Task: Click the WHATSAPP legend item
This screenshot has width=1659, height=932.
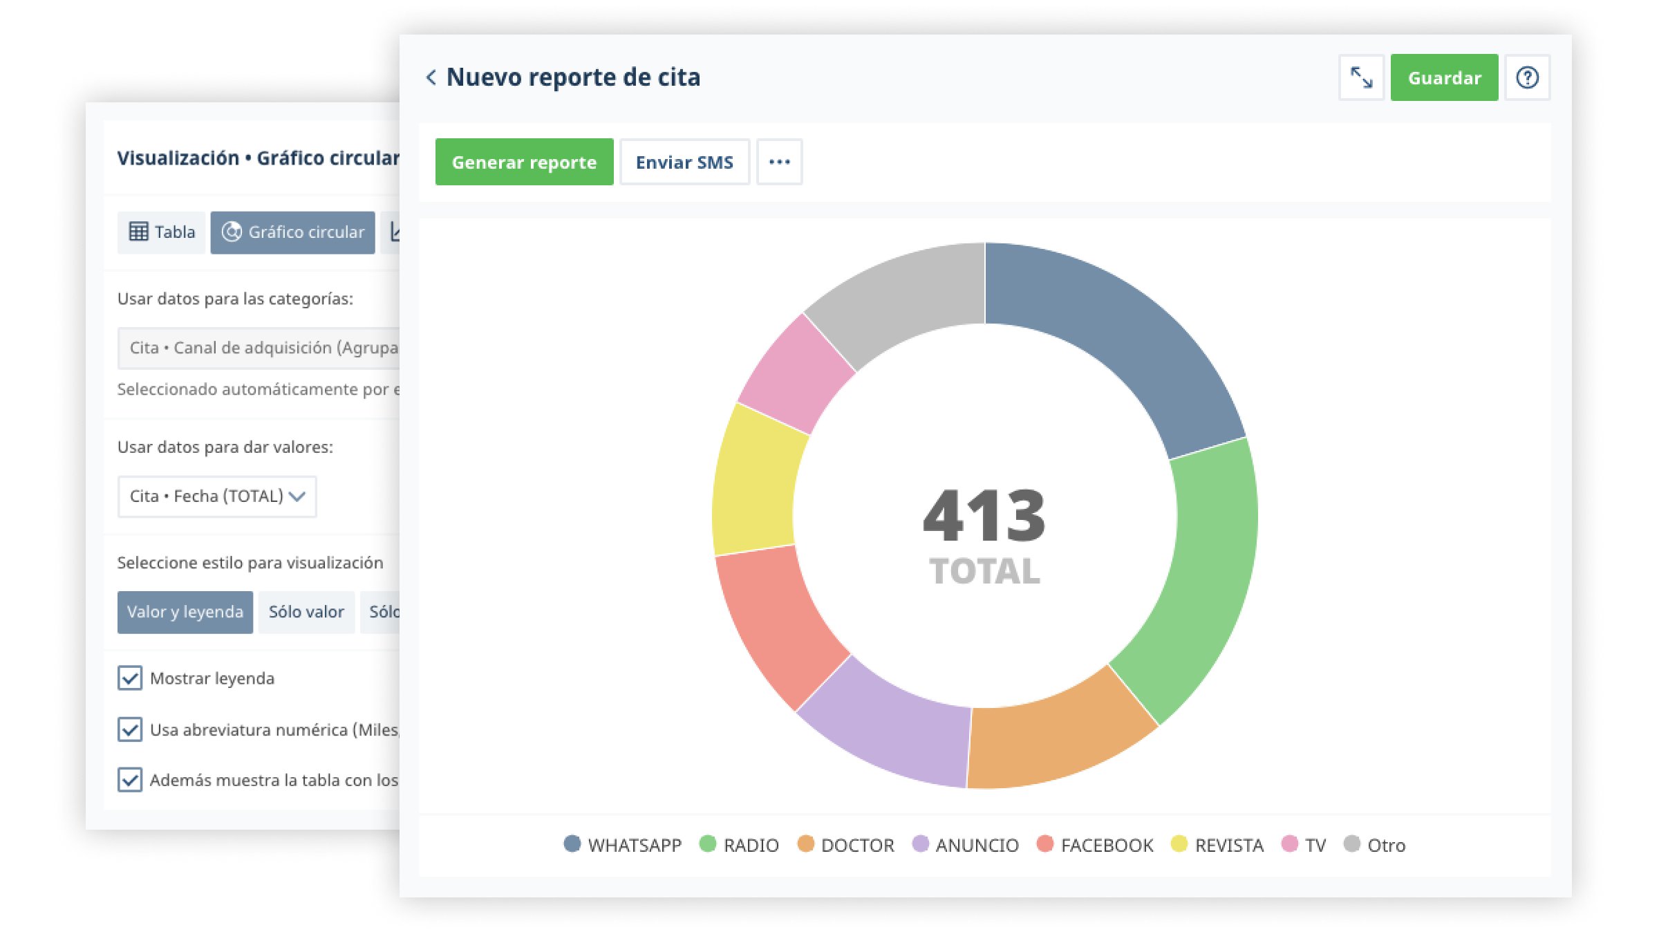Action: pyautogui.click(x=622, y=845)
